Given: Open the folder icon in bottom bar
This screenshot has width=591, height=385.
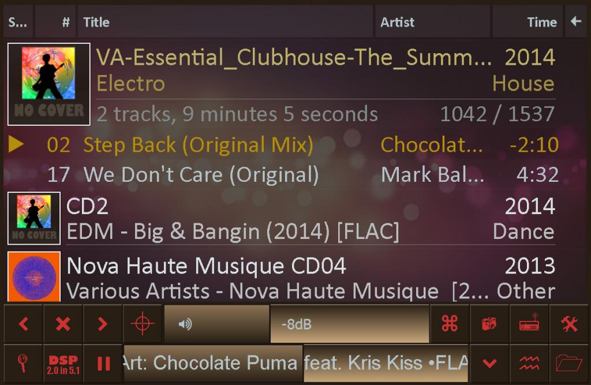Looking at the screenshot, I should (568, 364).
